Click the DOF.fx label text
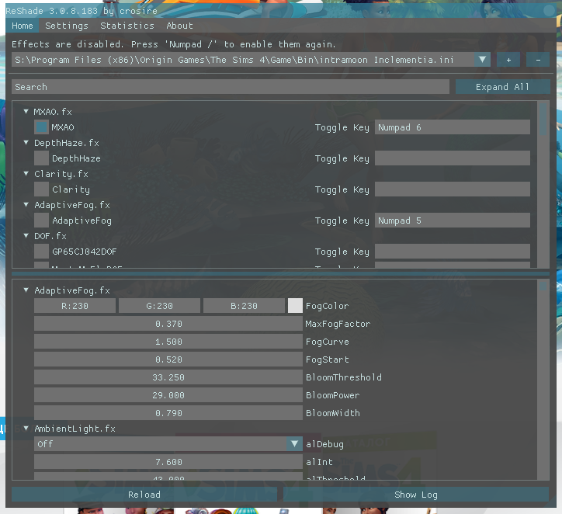 [x=50, y=236]
